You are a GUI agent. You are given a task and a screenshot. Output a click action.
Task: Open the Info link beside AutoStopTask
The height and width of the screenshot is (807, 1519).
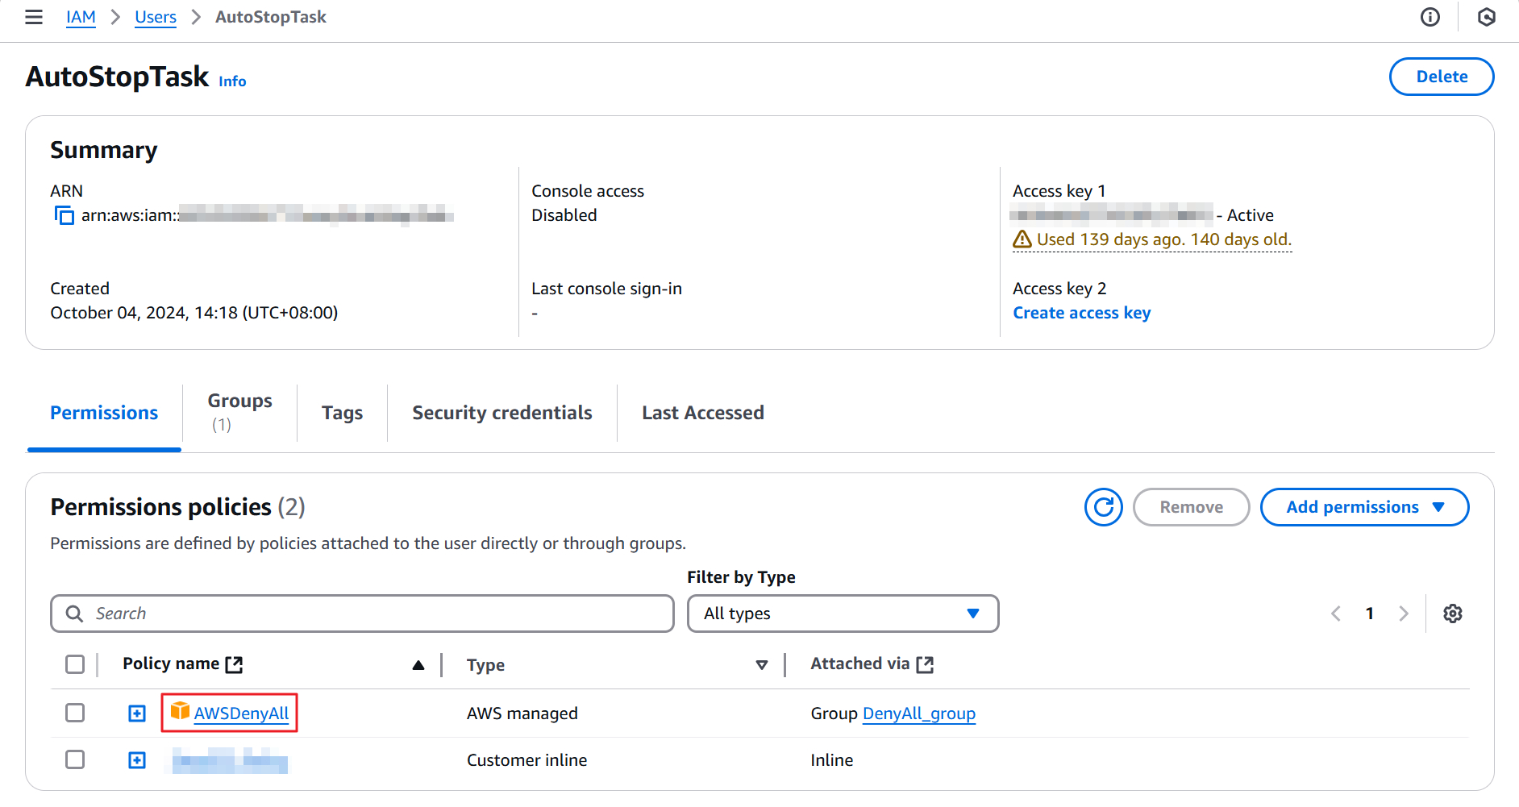click(x=232, y=81)
